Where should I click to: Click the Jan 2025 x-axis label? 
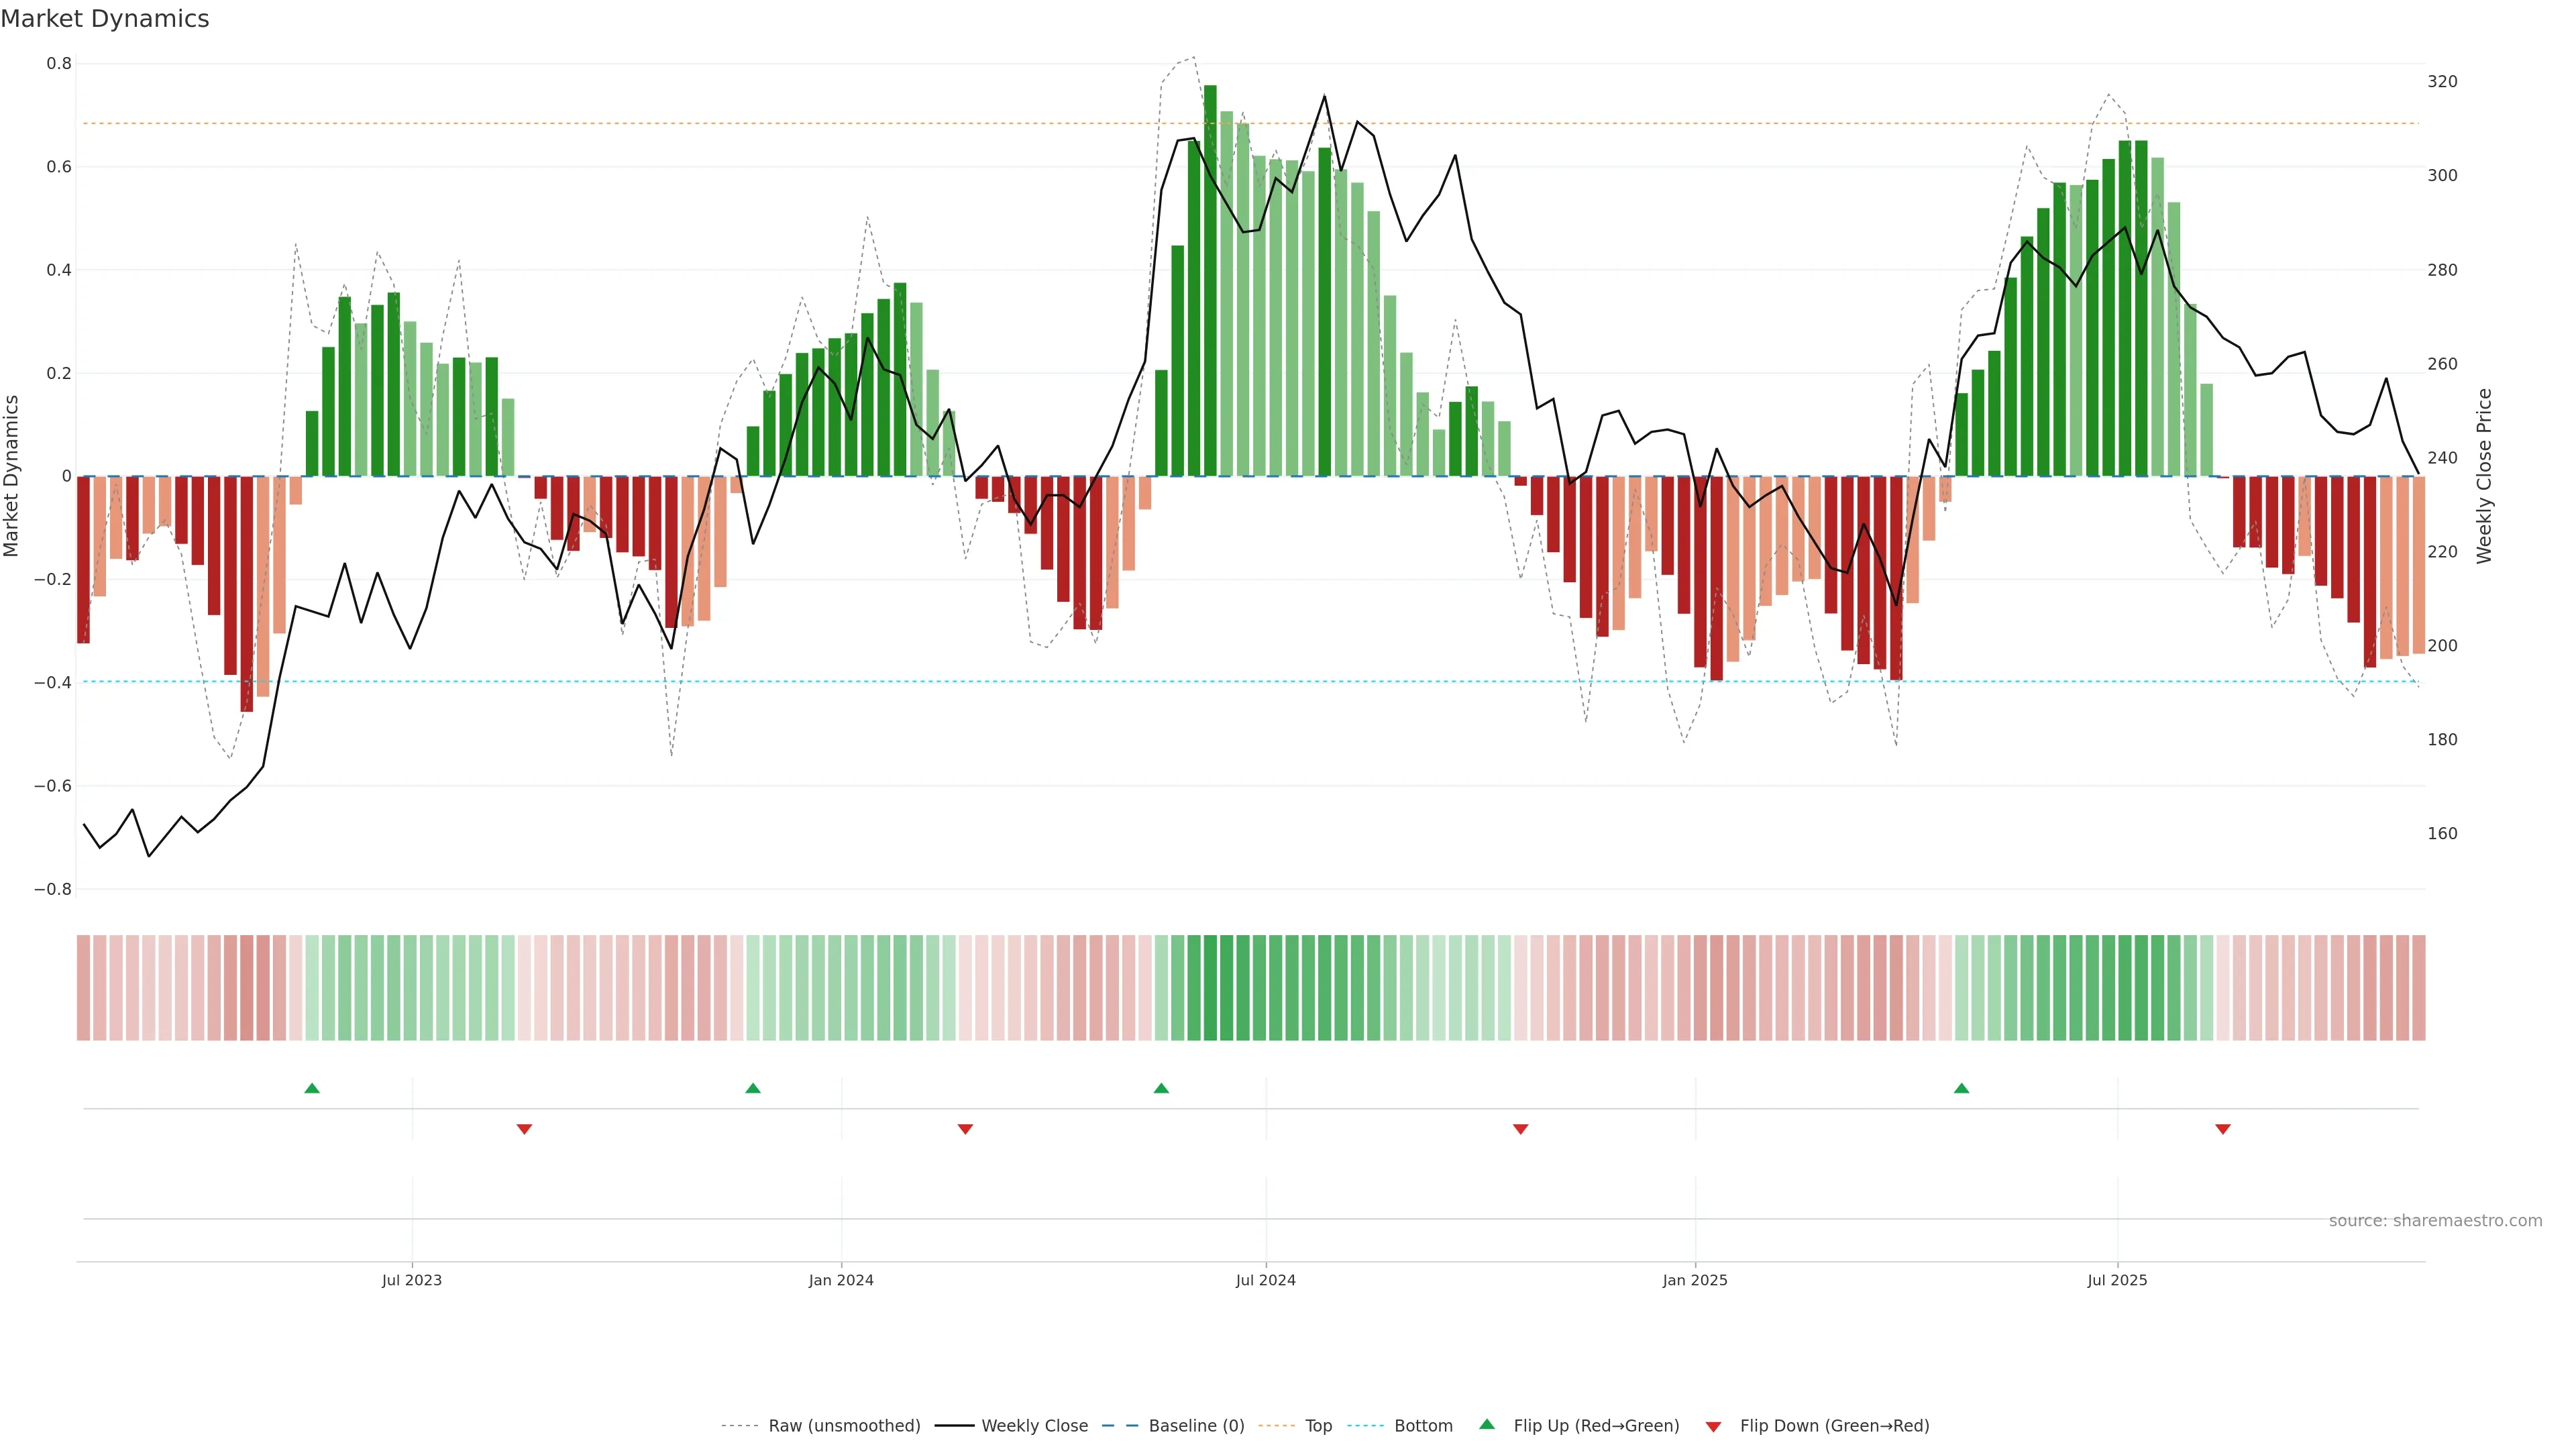click(x=1694, y=1280)
